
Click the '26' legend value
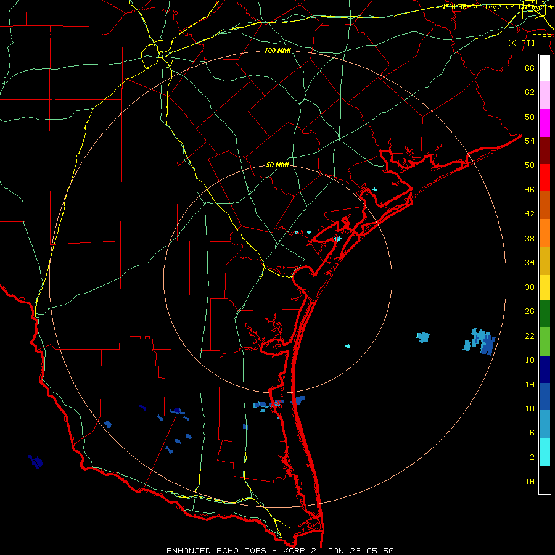(530, 311)
